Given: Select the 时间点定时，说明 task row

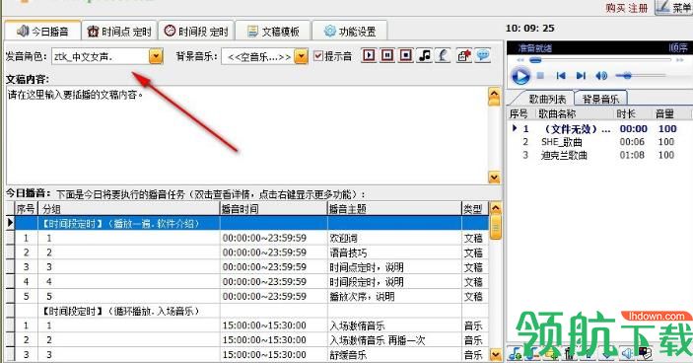Looking at the screenshot, I should [x=252, y=267].
